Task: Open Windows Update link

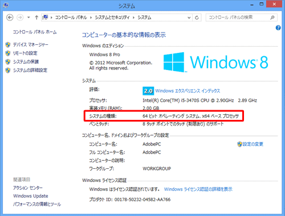Action: coord(31,196)
